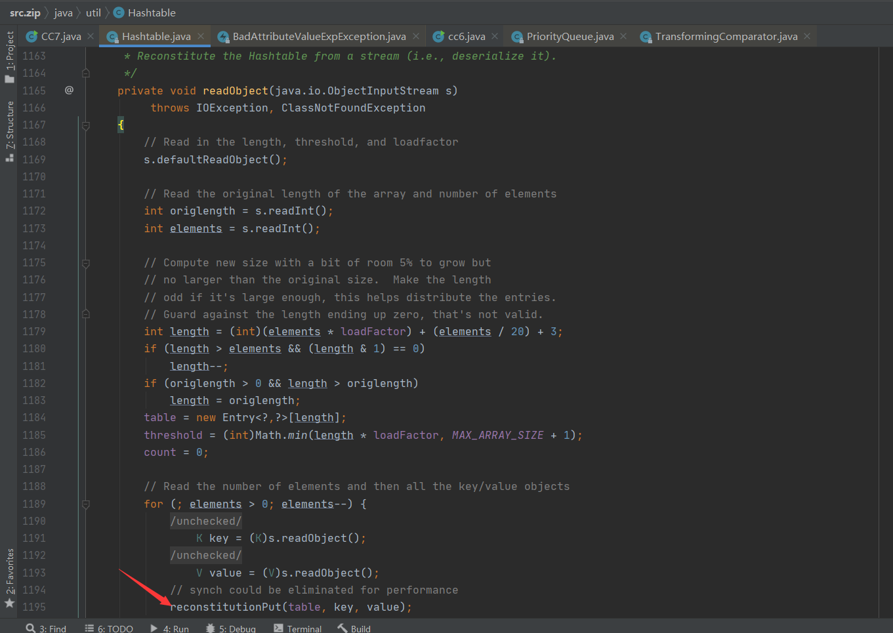
Task: Collapse the comment fold on line 1164
Action: coord(85,73)
